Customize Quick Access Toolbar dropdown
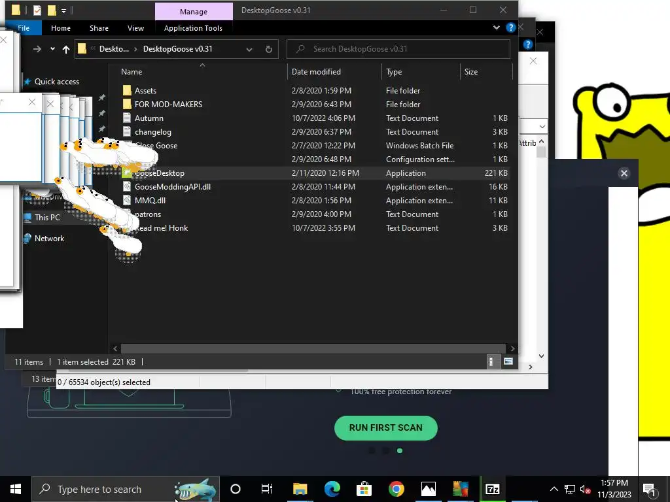 [x=63, y=10]
